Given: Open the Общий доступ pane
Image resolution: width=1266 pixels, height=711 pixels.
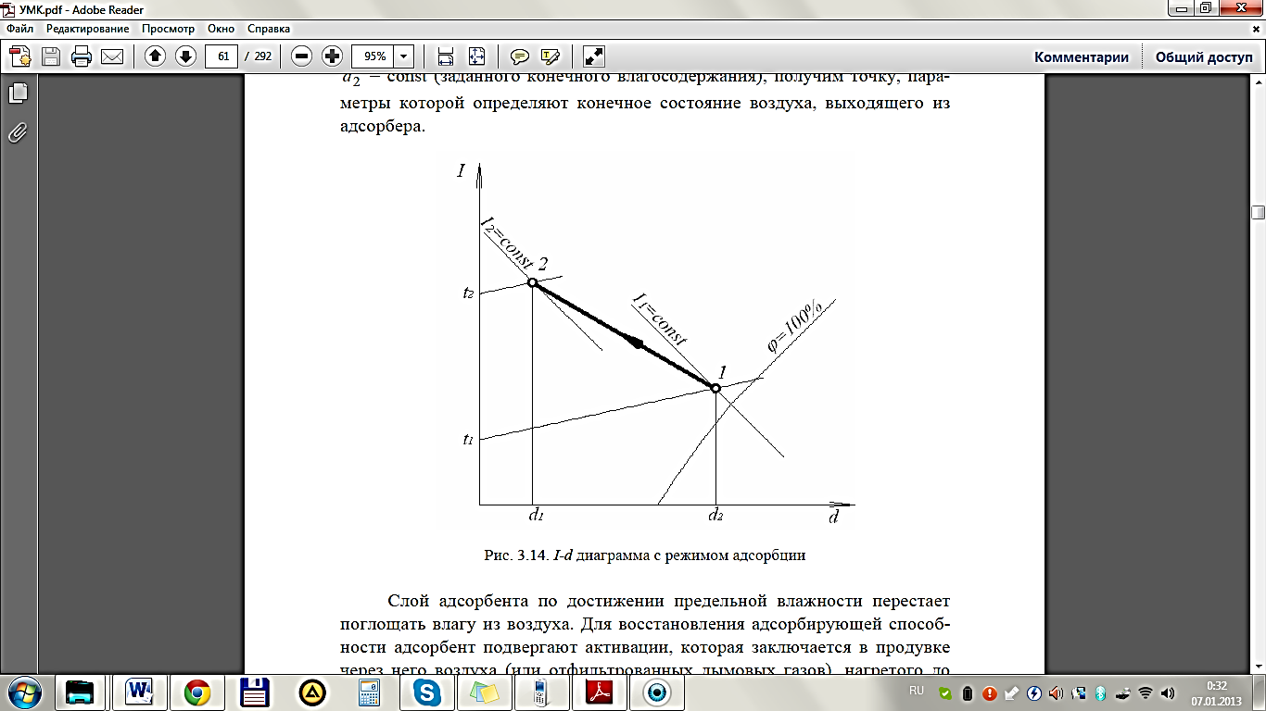Looking at the screenshot, I should [x=1203, y=57].
